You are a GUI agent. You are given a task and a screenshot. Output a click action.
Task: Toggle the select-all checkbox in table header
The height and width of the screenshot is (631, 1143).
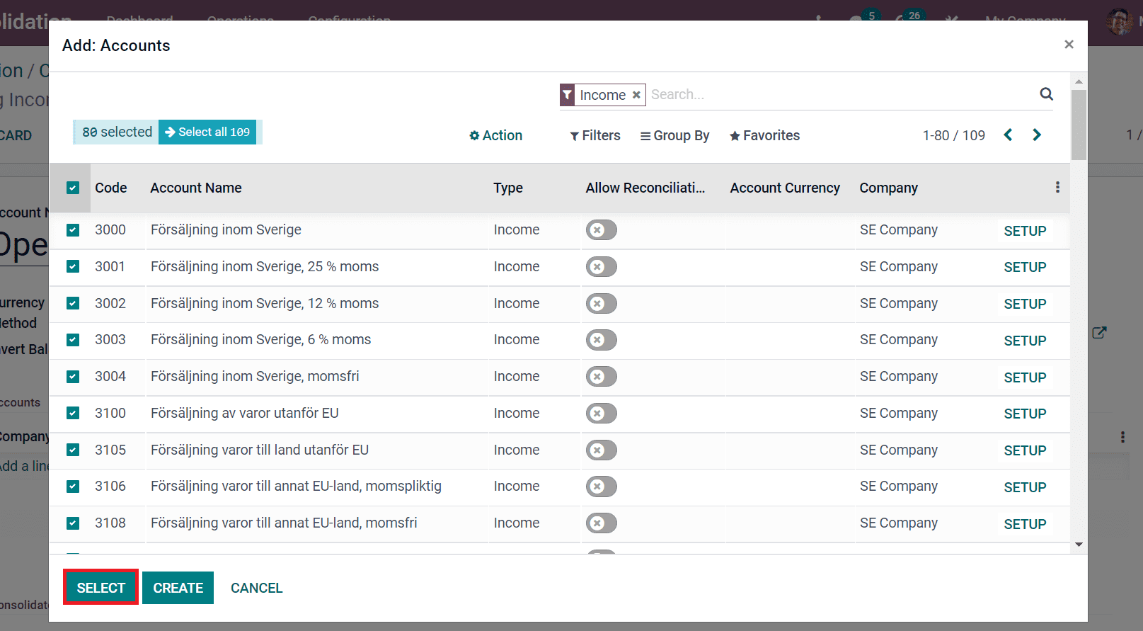coord(73,188)
